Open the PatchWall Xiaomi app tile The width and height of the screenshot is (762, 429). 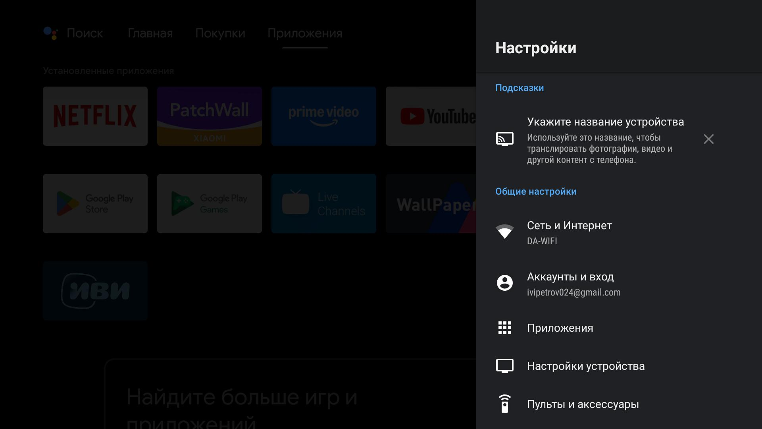[210, 116]
